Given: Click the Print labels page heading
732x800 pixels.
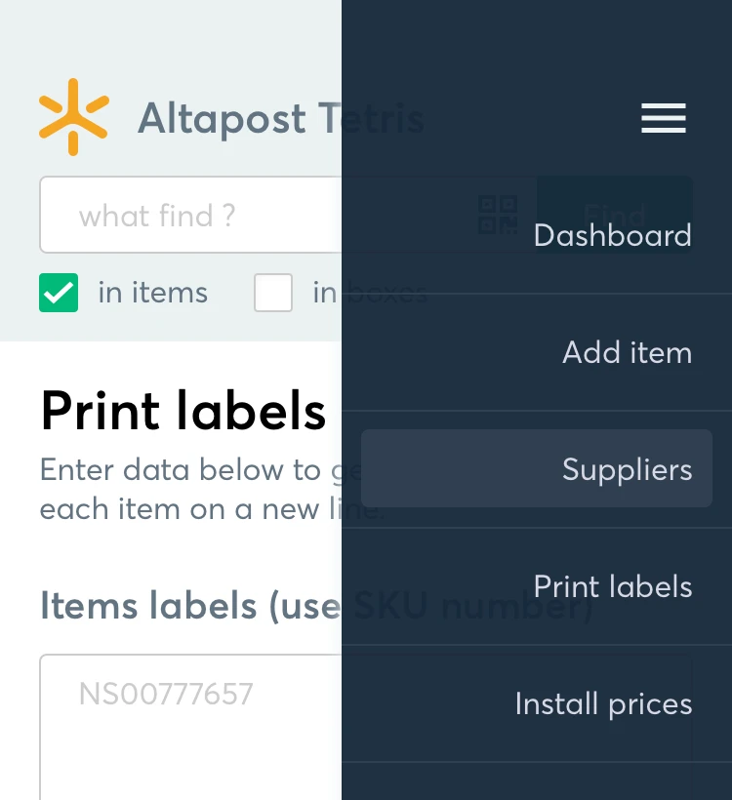Looking at the screenshot, I should (x=183, y=411).
